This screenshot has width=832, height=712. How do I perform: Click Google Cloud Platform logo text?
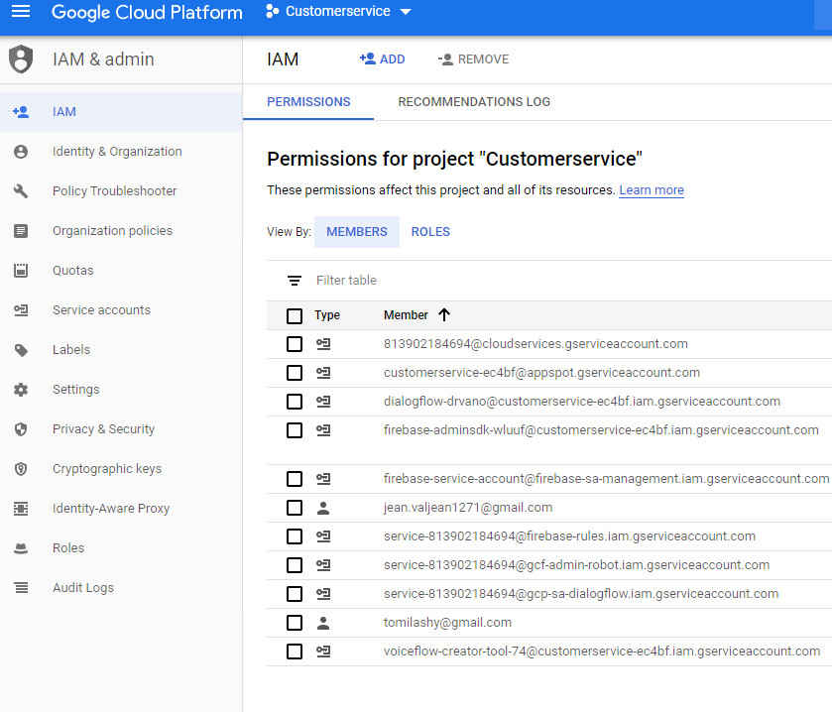tap(147, 12)
